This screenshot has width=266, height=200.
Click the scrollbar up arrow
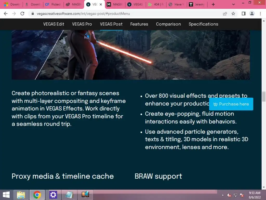[264, 21]
